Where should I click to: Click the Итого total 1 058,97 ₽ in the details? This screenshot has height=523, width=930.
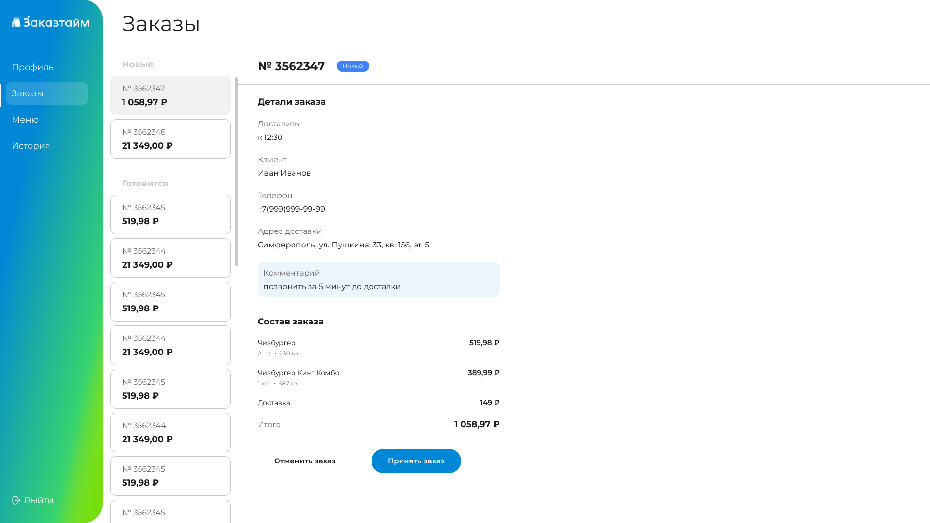click(477, 424)
